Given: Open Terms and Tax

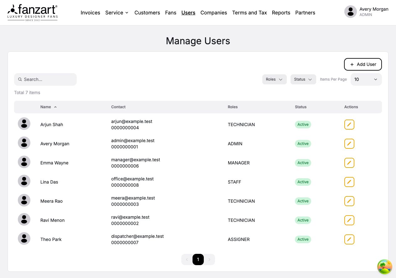Looking at the screenshot, I should [x=249, y=13].
